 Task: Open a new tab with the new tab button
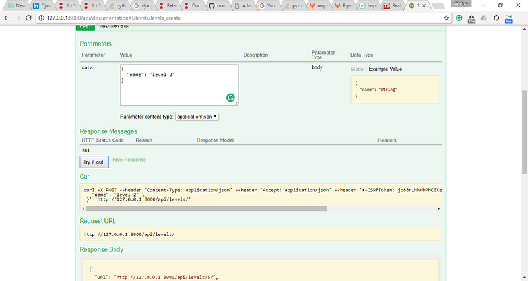[x=438, y=6]
